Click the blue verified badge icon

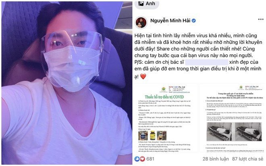point(194,20)
